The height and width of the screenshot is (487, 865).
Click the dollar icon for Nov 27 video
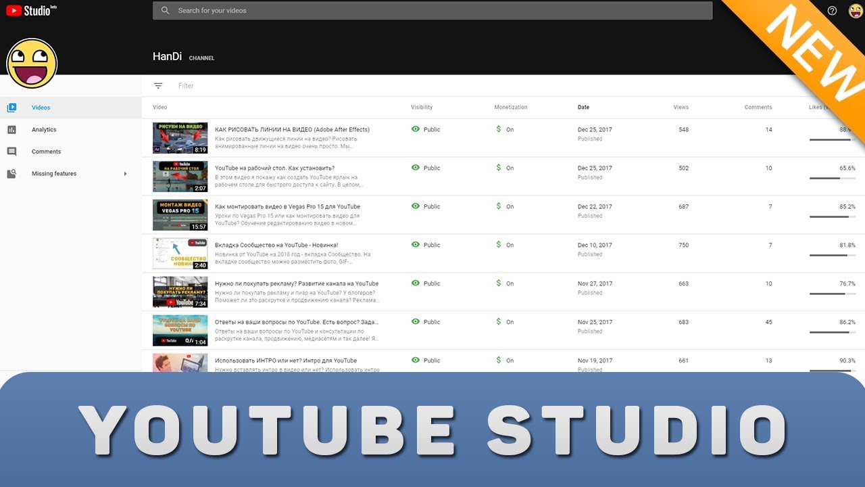click(499, 283)
